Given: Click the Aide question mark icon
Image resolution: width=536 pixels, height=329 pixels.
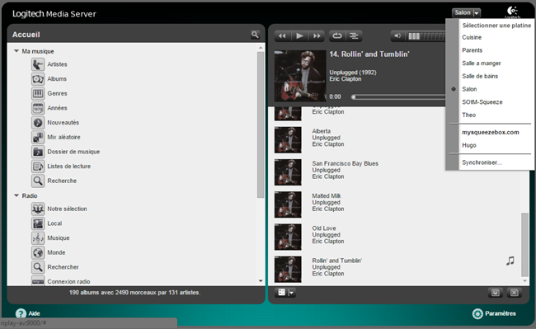Looking at the screenshot, I should (21, 313).
